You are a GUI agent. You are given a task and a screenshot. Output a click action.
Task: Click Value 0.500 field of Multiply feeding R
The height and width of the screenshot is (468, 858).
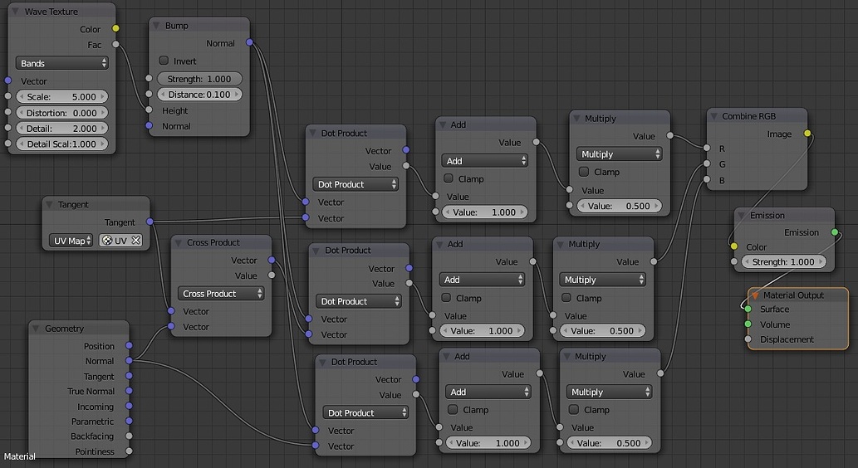(620, 206)
